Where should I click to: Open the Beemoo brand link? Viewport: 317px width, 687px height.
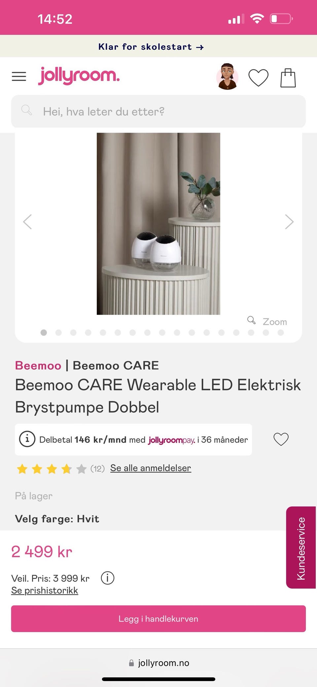pyautogui.click(x=38, y=365)
